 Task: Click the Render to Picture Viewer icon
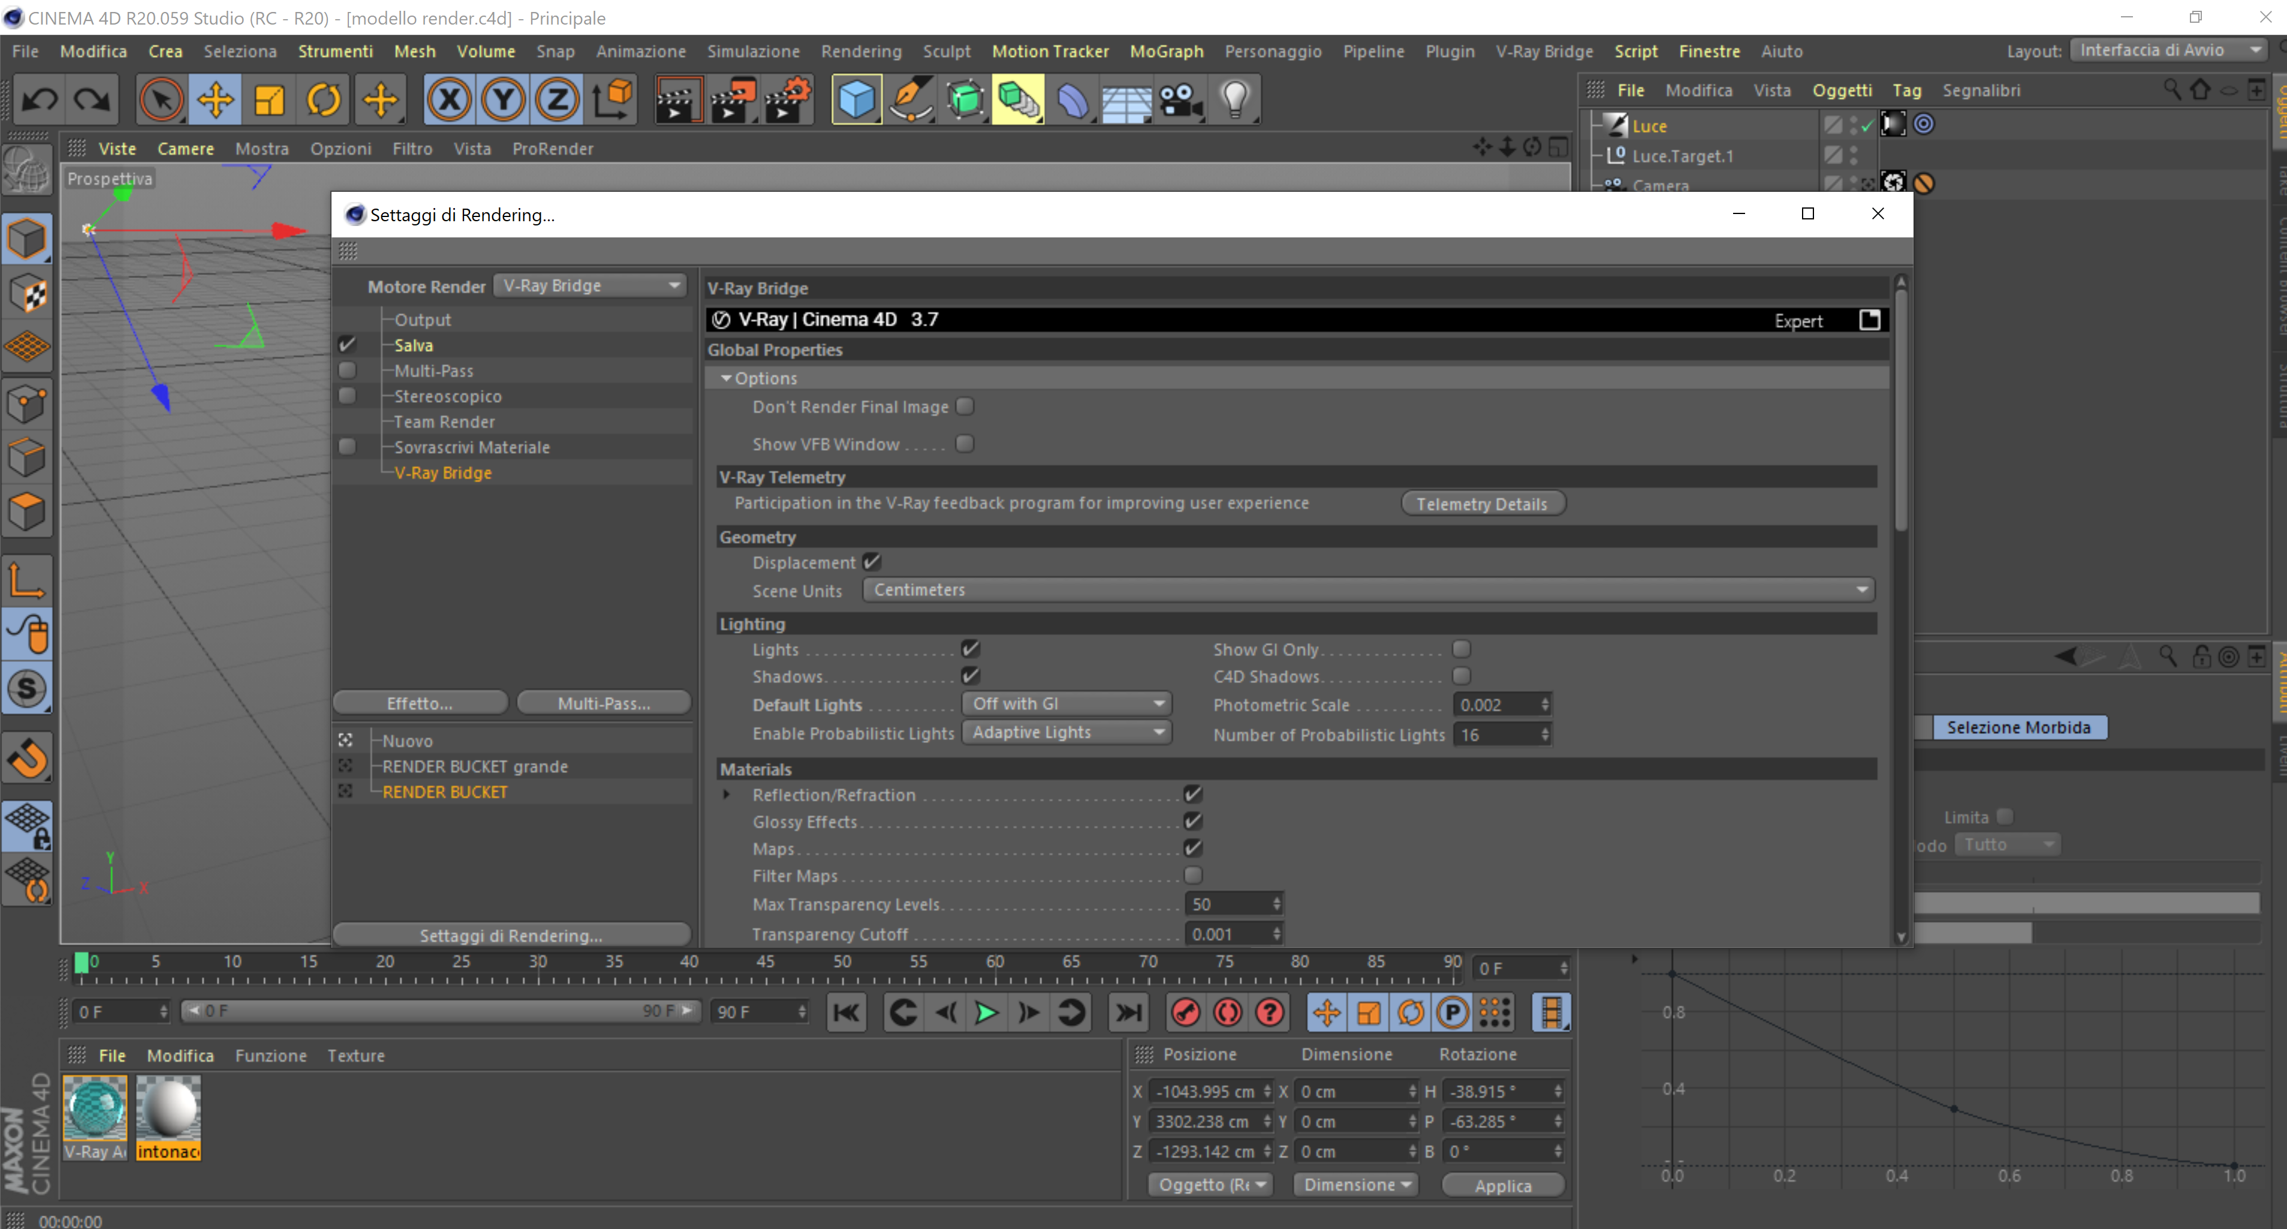[x=731, y=100]
